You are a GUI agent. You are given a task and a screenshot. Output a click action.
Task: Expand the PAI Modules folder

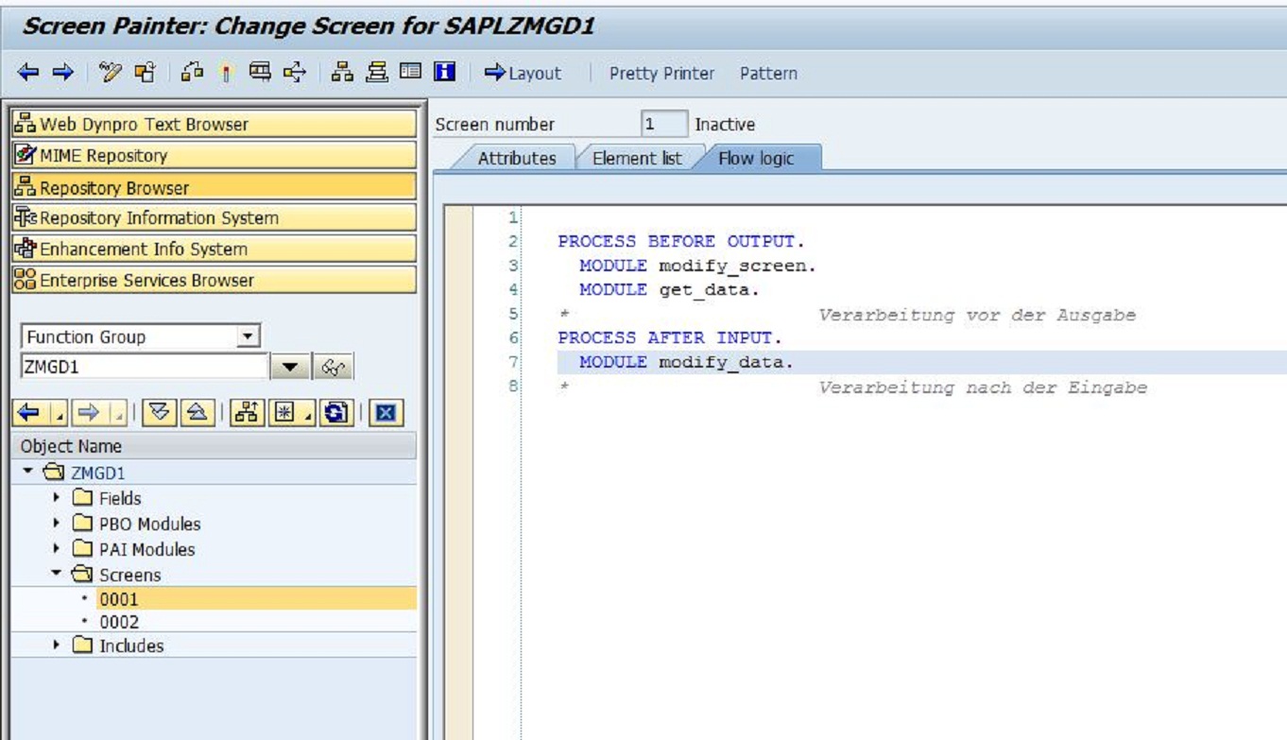point(56,548)
